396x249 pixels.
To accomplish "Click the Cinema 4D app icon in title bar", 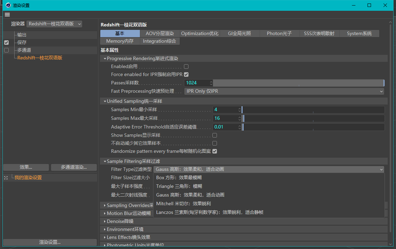I will point(8,5).
